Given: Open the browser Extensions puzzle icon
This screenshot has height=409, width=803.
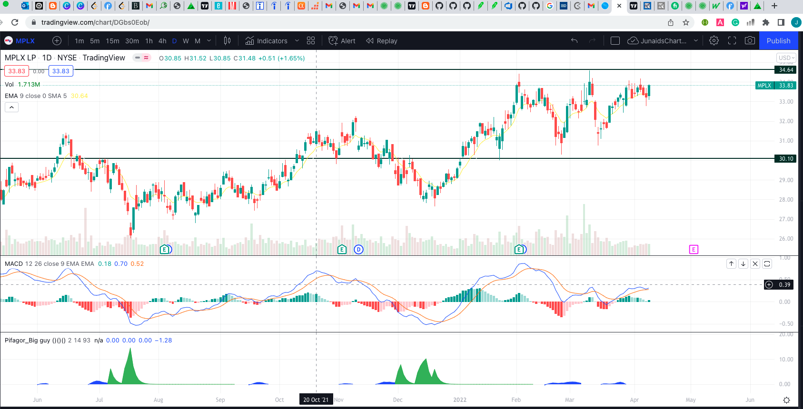Looking at the screenshot, I should (766, 22).
